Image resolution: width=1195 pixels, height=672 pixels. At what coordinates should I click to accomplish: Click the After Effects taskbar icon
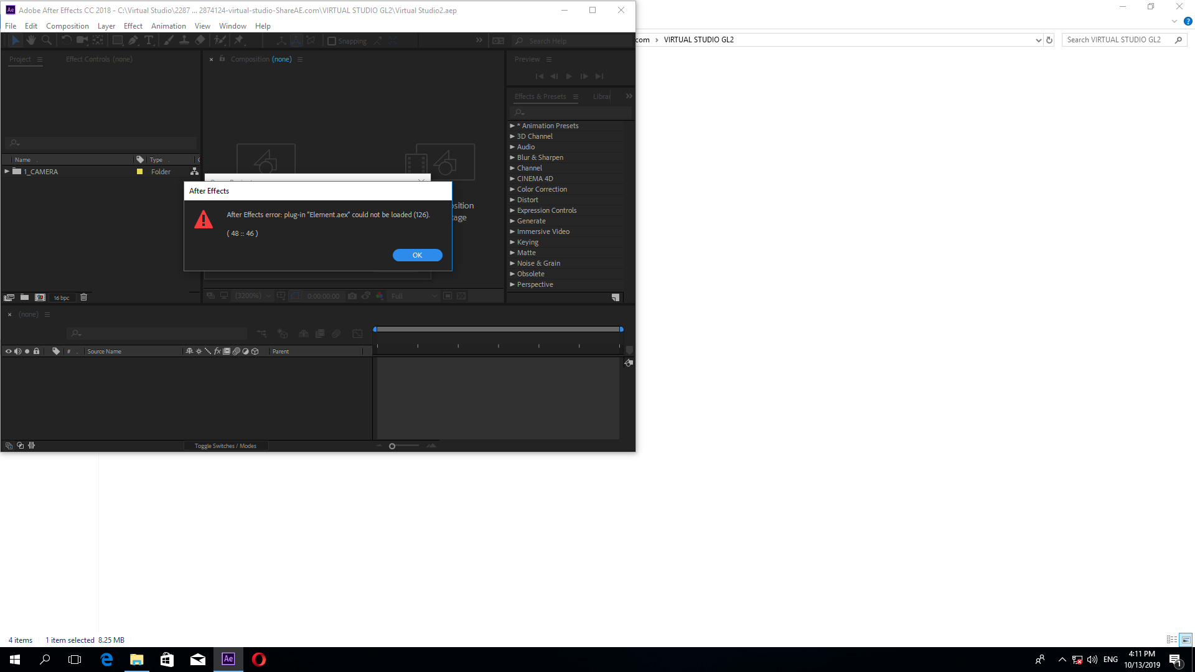(x=228, y=659)
